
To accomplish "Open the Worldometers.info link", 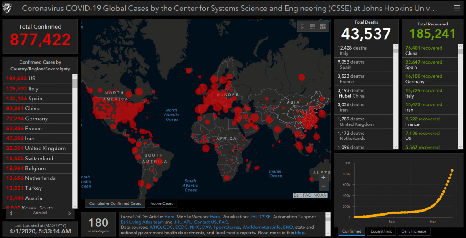I will tap(261, 227).
